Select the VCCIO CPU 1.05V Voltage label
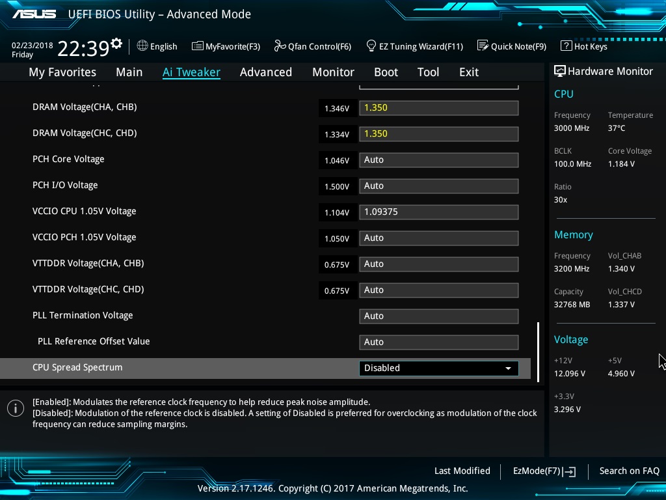Image resolution: width=666 pixels, height=500 pixels. tap(84, 212)
